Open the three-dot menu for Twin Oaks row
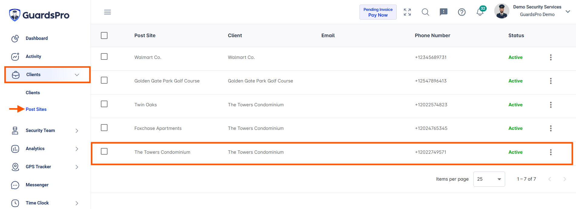576x209 pixels. click(x=551, y=105)
